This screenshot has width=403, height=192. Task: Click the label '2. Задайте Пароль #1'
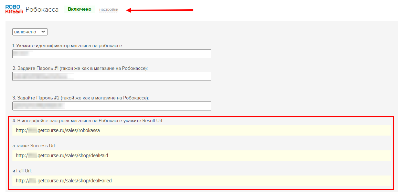tap(80, 68)
